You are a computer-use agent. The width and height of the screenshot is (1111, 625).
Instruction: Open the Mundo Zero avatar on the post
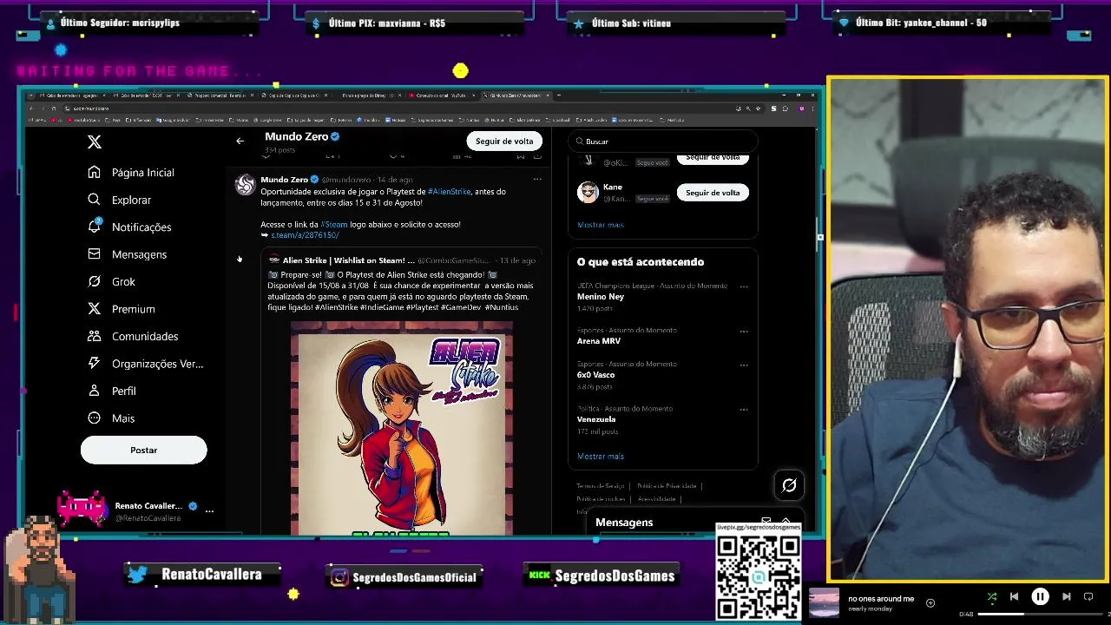245,185
